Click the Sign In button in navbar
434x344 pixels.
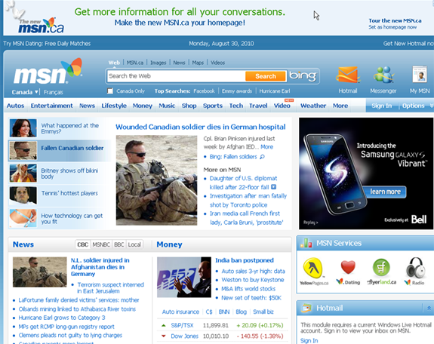pos(381,106)
